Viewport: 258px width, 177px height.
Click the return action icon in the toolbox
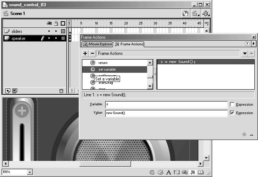click(93, 63)
